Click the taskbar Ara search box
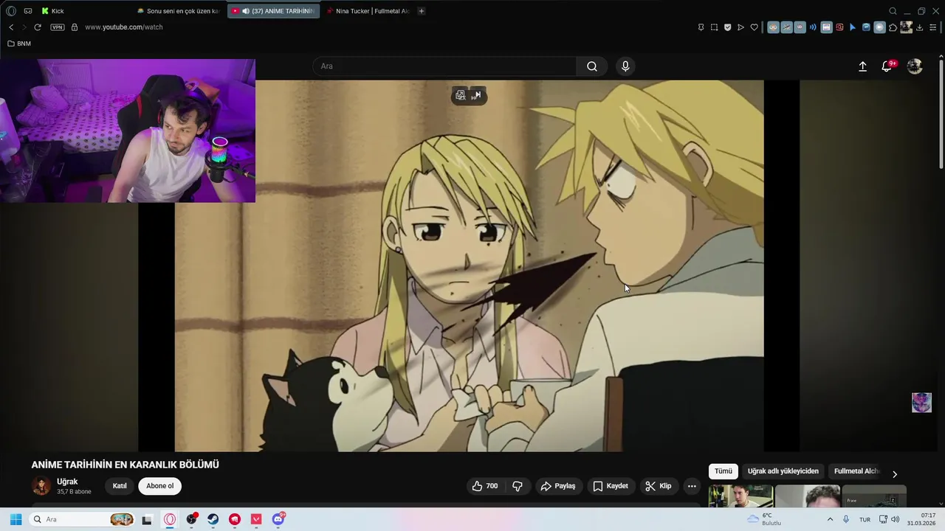The width and height of the screenshot is (945, 531). click(82, 519)
